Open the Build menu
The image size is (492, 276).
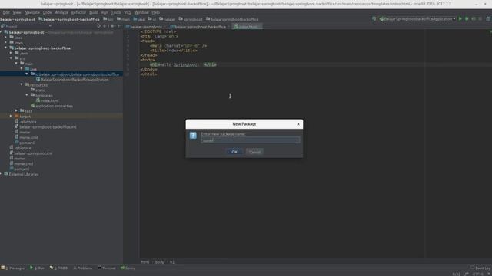pyautogui.click(x=94, y=12)
